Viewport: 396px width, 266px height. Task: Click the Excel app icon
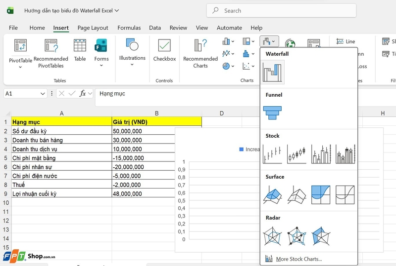coord(10,10)
